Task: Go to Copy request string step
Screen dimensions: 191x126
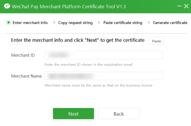Action: coord(75,23)
